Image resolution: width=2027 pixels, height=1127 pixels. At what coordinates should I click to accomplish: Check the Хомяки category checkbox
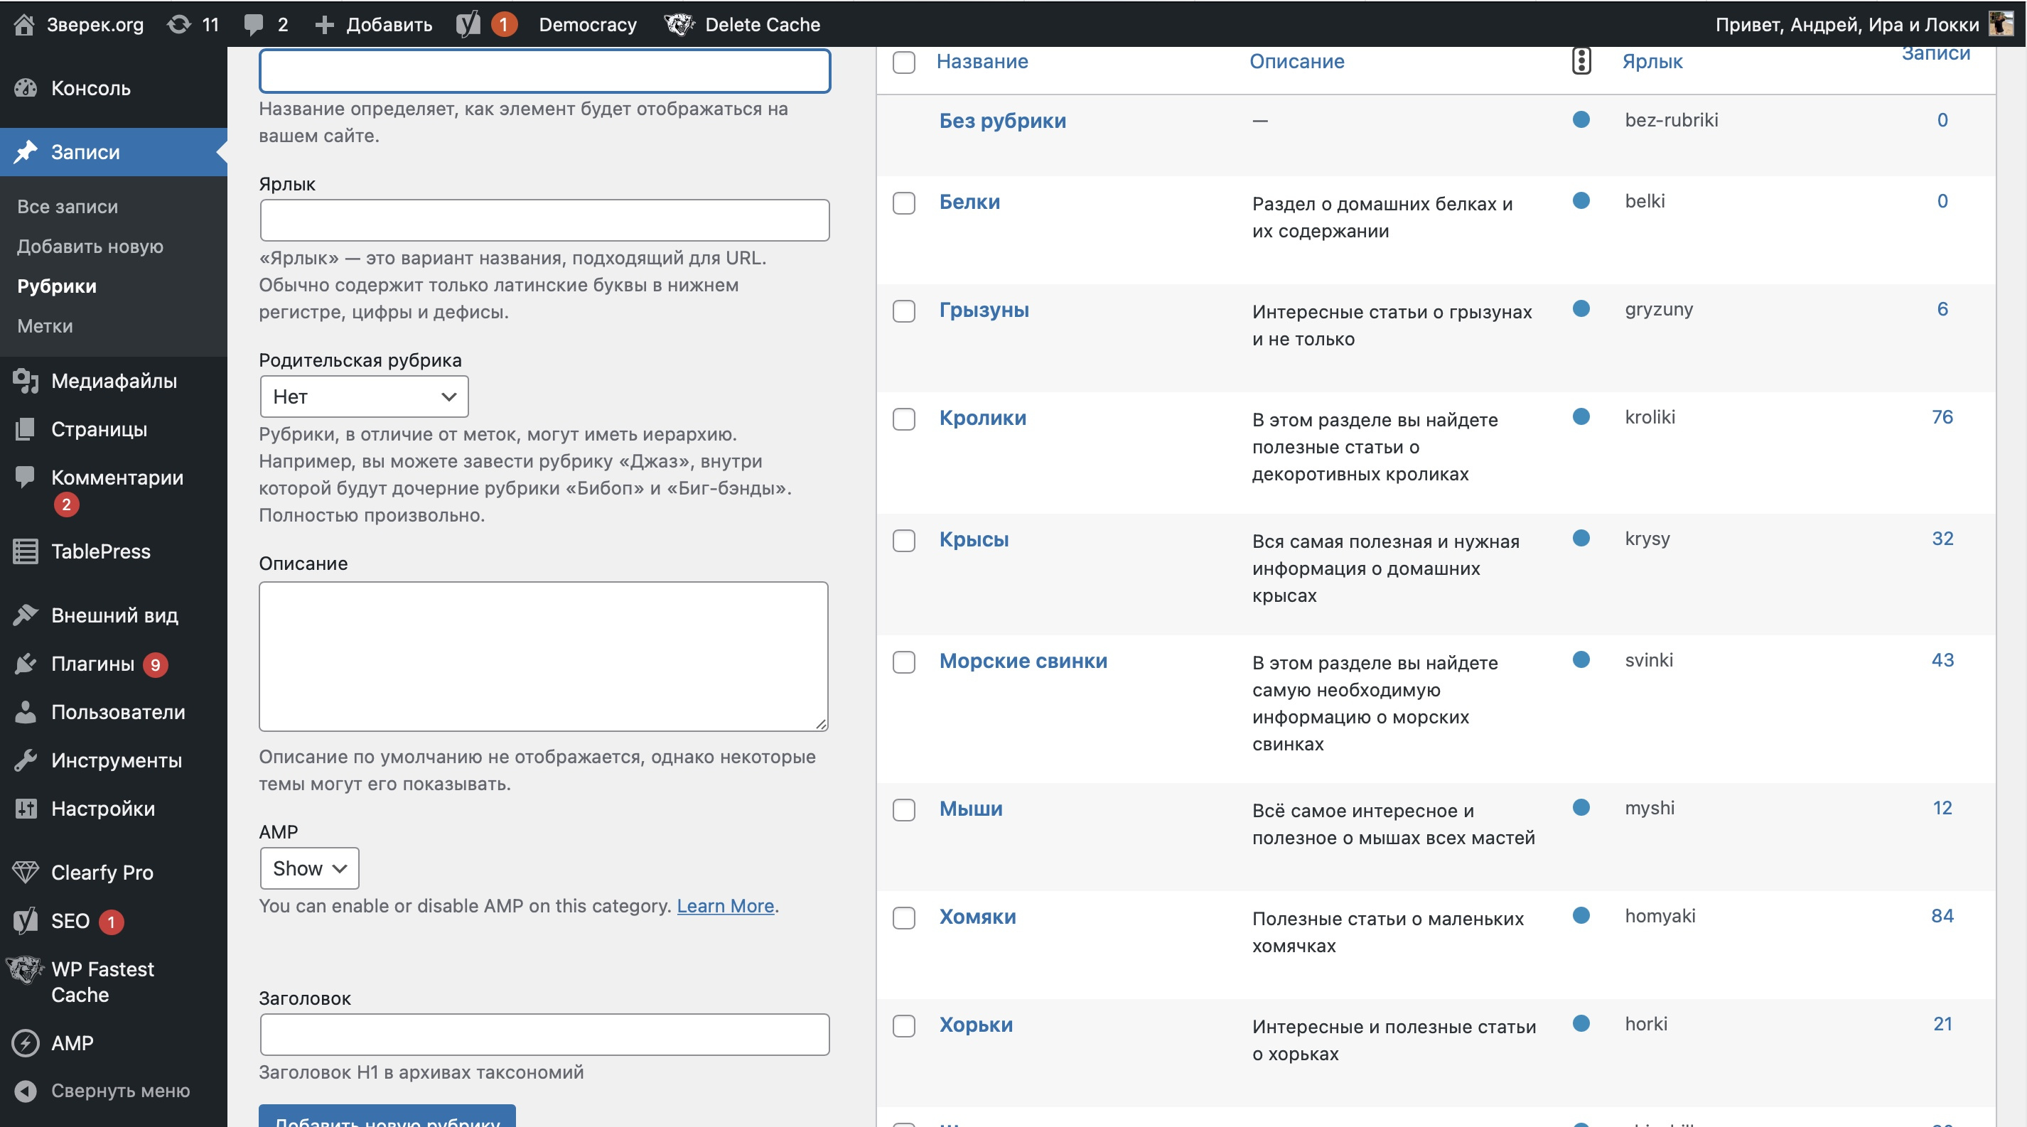pos(904,918)
